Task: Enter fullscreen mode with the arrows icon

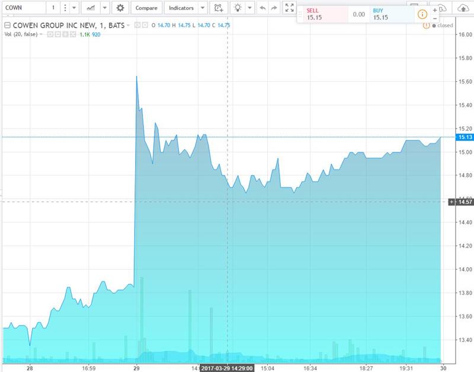Action: tap(289, 8)
